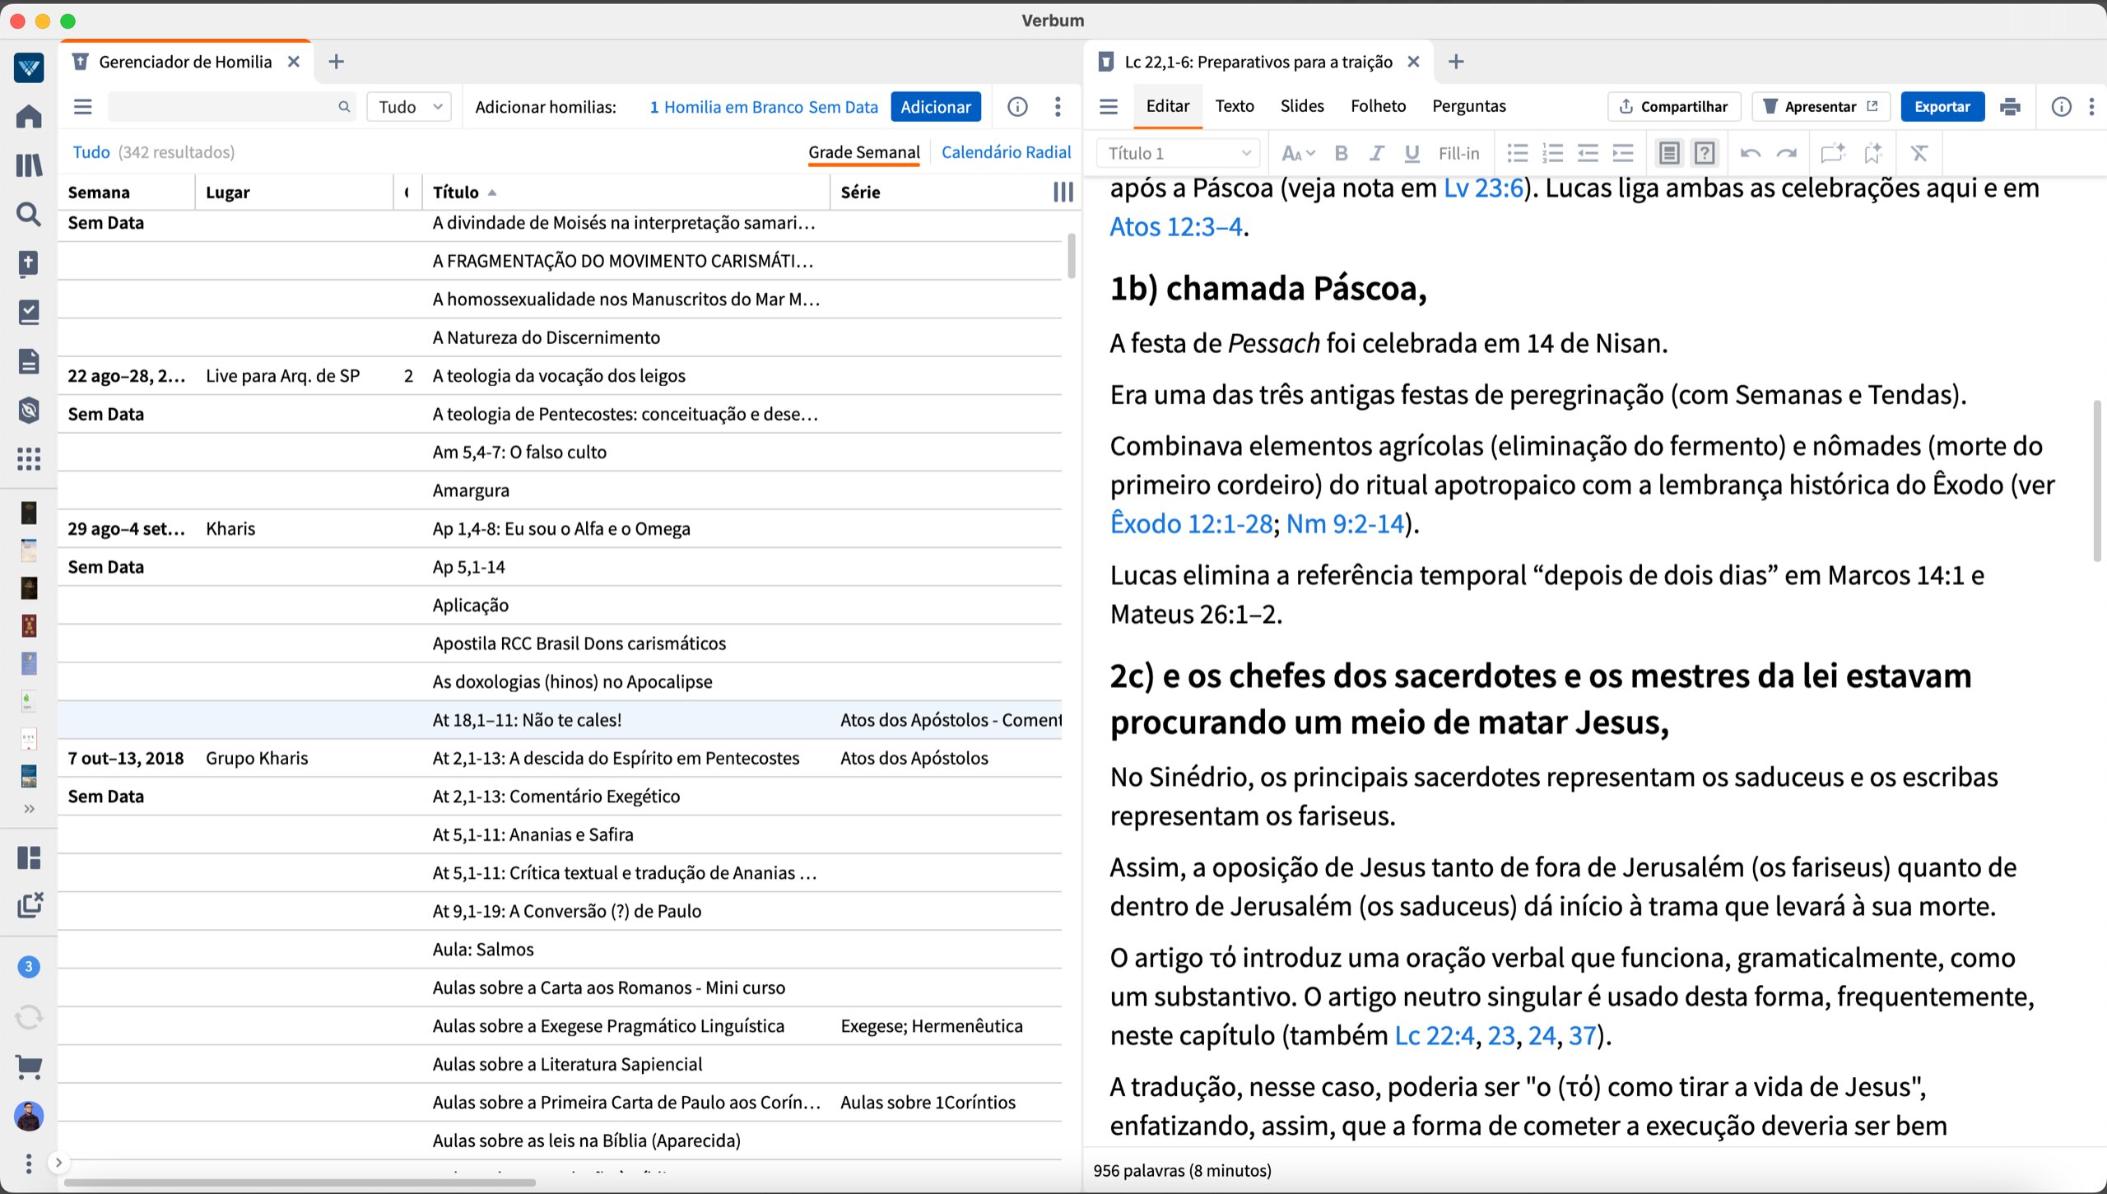Click the print icon in the editor
2107x1194 pixels.
click(2010, 106)
